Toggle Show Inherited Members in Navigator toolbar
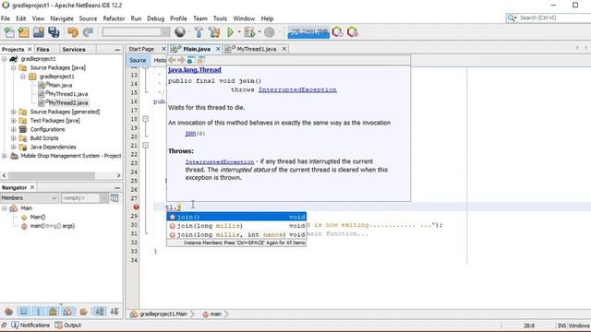The height and width of the screenshot is (332, 591). click(8, 312)
